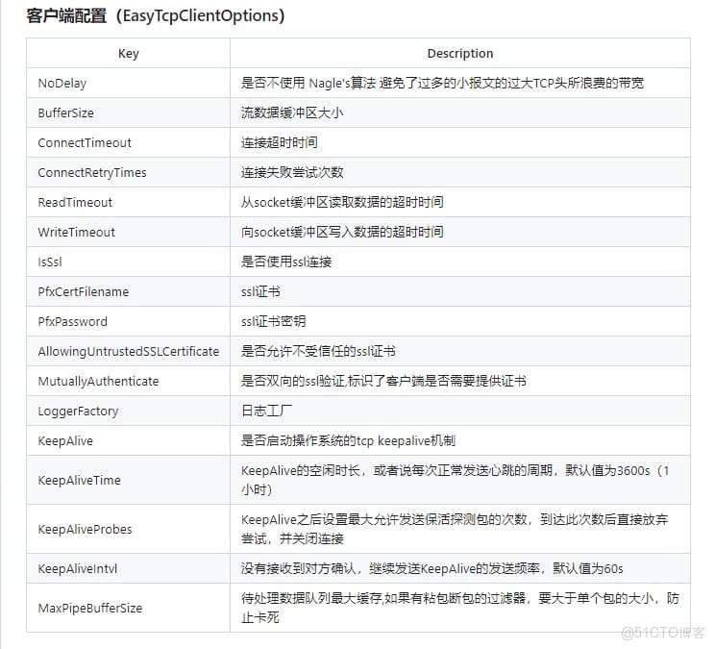Click the PfxCertFilename description ssl证书

click(x=260, y=291)
